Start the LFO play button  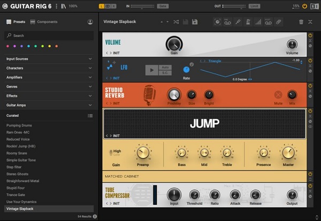[152, 70]
